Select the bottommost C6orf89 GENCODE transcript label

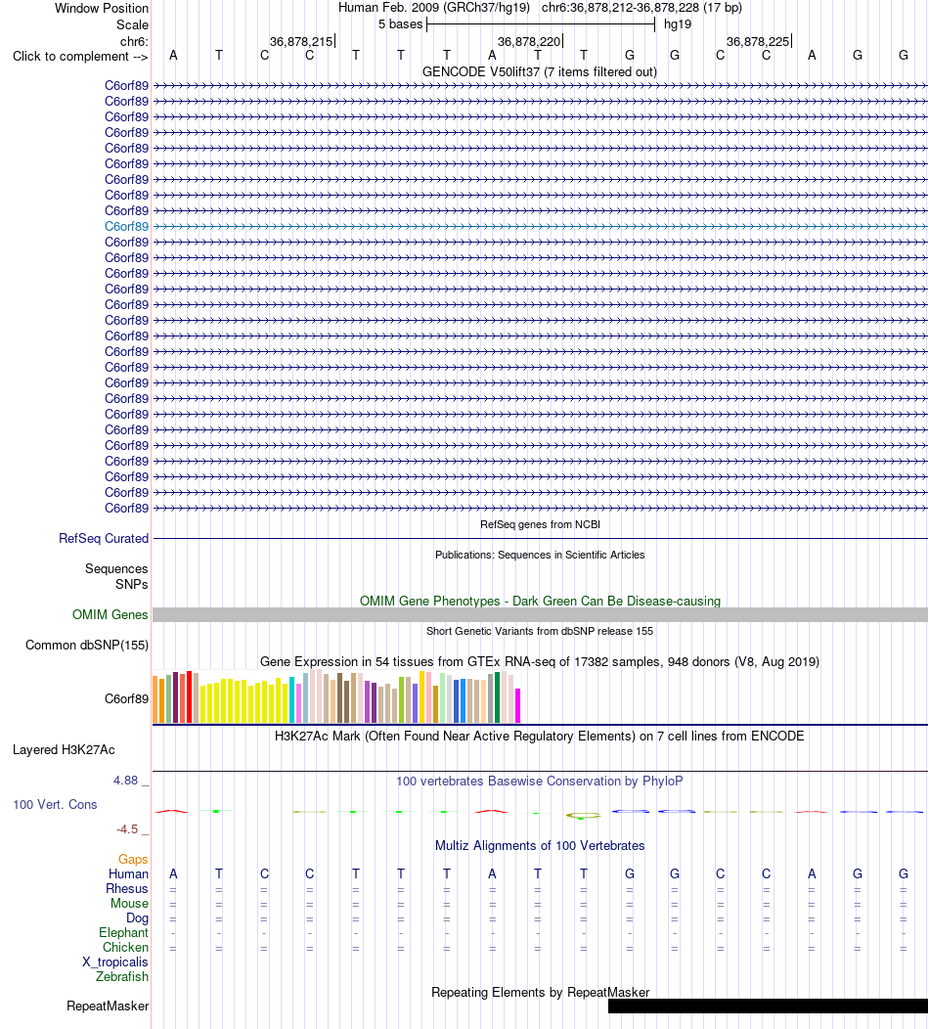click(x=126, y=508)
